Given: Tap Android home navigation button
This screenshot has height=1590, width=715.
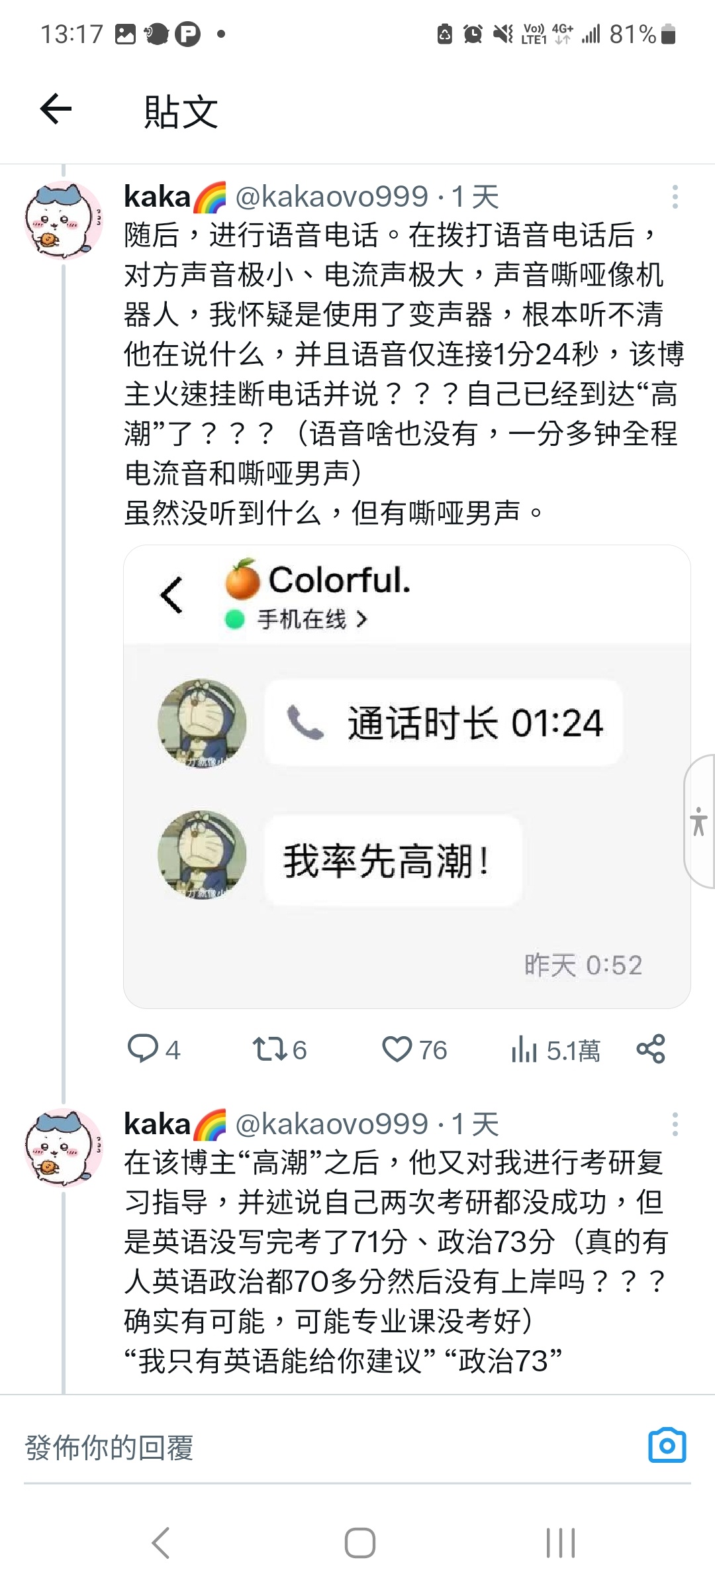Looking at the screenshot, I should click(359, 1543).
